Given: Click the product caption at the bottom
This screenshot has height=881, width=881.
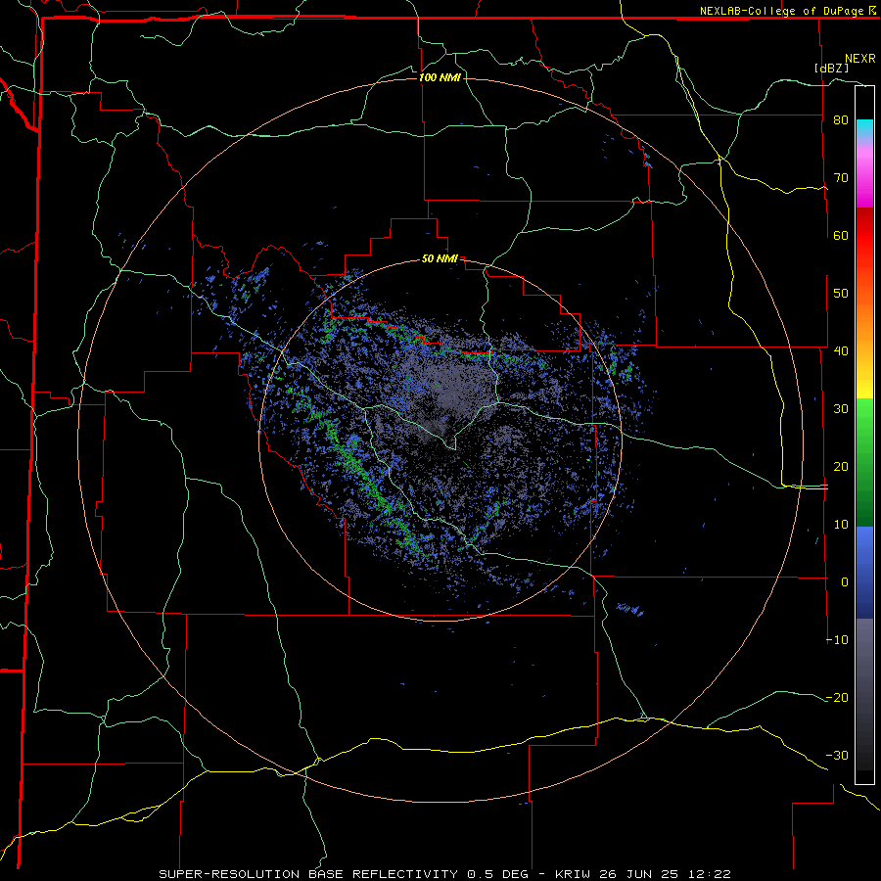Looking at the screenshot, I should (x=445, y=874).
